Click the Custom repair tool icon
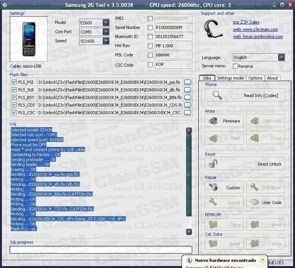This screenshot has width=295, height=268. 213,187
